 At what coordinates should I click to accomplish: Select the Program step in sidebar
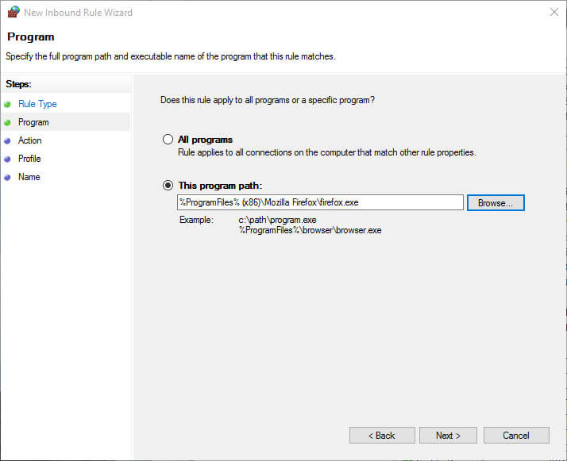coord(33,122)
